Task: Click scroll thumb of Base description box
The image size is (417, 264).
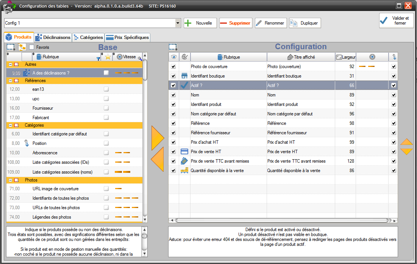Action: pyautogui.click(x=144, y=236)
